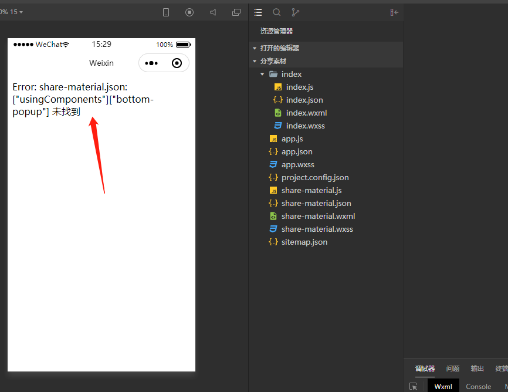Screen dimensions: 508x392
Task: Select the Wxml devtools tab
Action: [443, 386]
